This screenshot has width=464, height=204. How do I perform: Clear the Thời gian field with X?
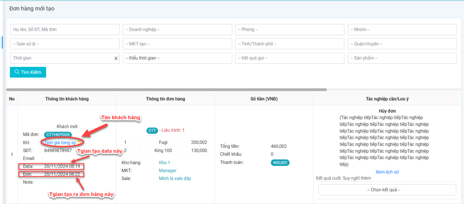click(x=116, y=58)
